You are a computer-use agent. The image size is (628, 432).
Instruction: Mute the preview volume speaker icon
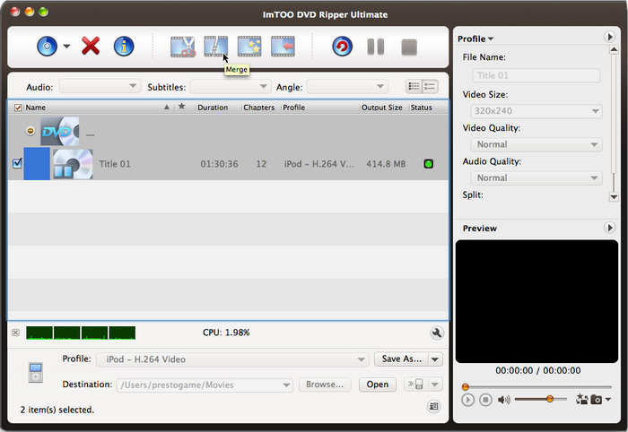(x=504, y=400)
